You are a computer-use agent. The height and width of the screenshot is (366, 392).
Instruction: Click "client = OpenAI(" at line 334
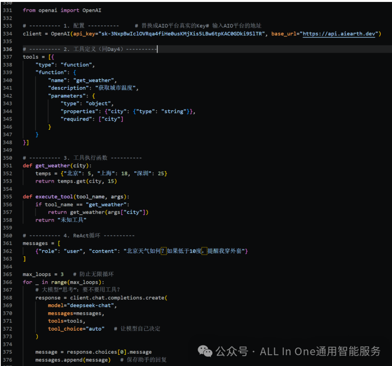click(x=47, y=34)
